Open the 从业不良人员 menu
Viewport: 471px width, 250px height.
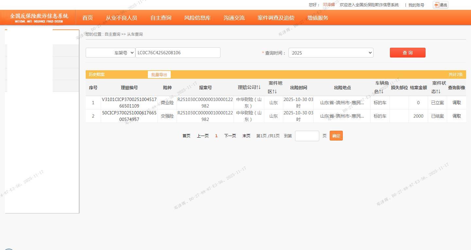[x=121, y=18]
